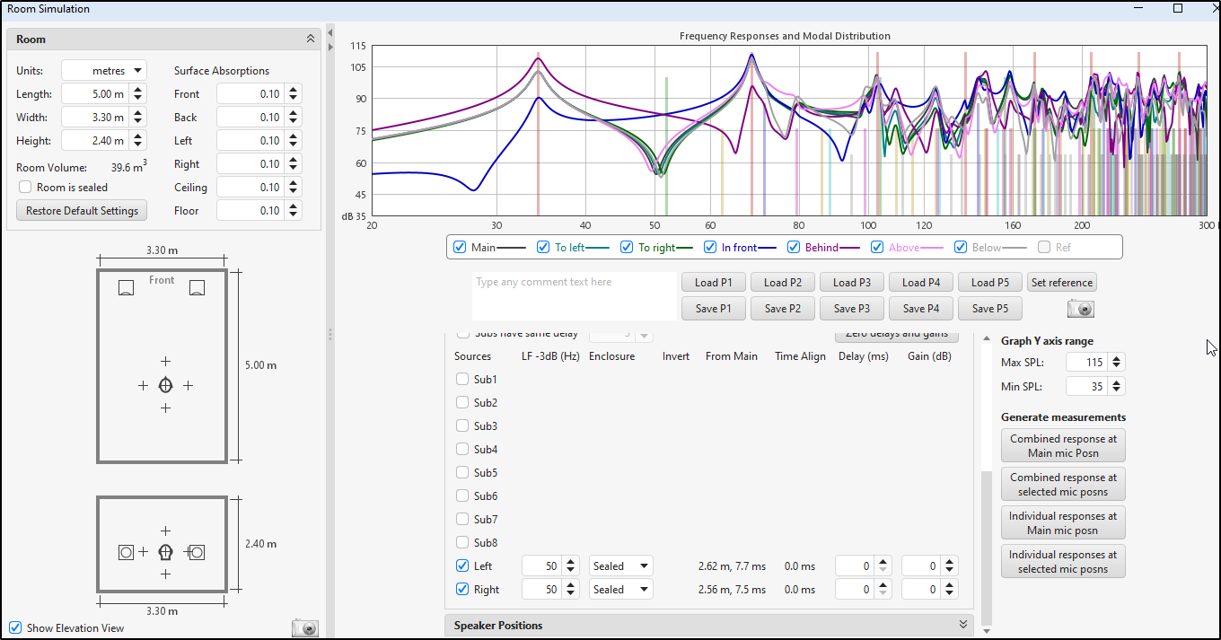
Task: Click the camera icon below Set reference
Action: pos(1081,309)
